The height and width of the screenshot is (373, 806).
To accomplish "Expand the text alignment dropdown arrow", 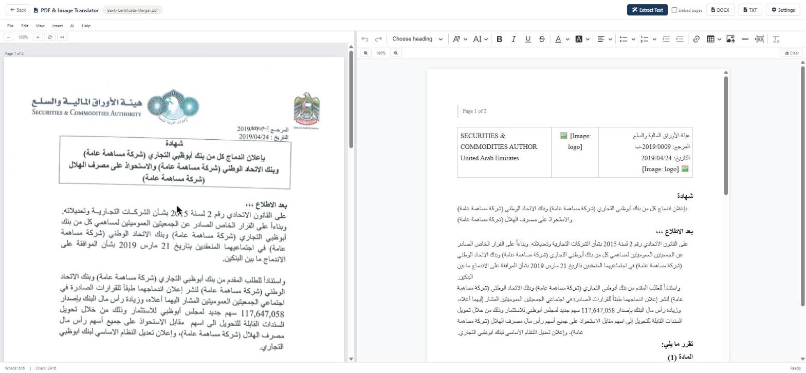I will (x=610, y=39).
